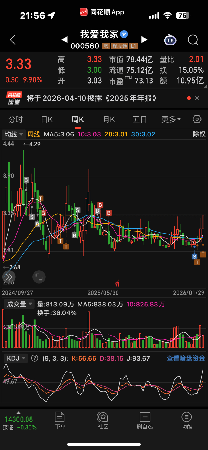Switch to the 分时 tab

[16, 119]
